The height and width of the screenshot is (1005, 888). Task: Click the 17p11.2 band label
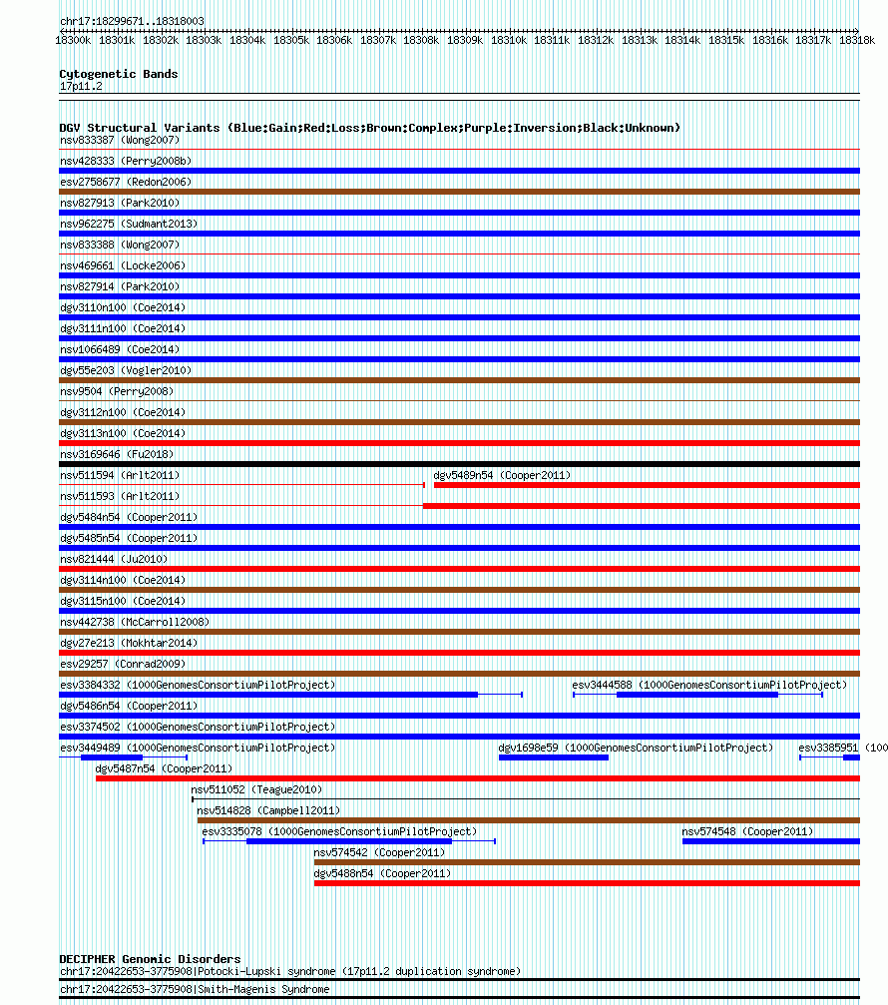81,87
